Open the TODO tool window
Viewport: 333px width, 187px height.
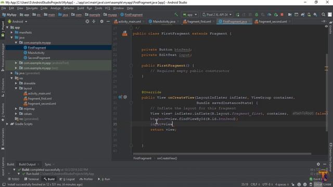coord(14,179)
